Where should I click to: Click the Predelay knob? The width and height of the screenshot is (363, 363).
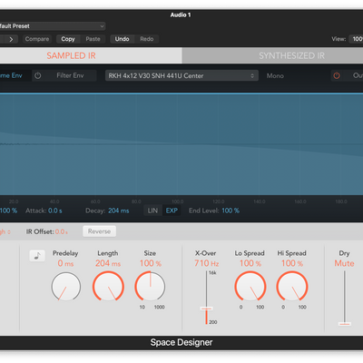coord(66,286)
